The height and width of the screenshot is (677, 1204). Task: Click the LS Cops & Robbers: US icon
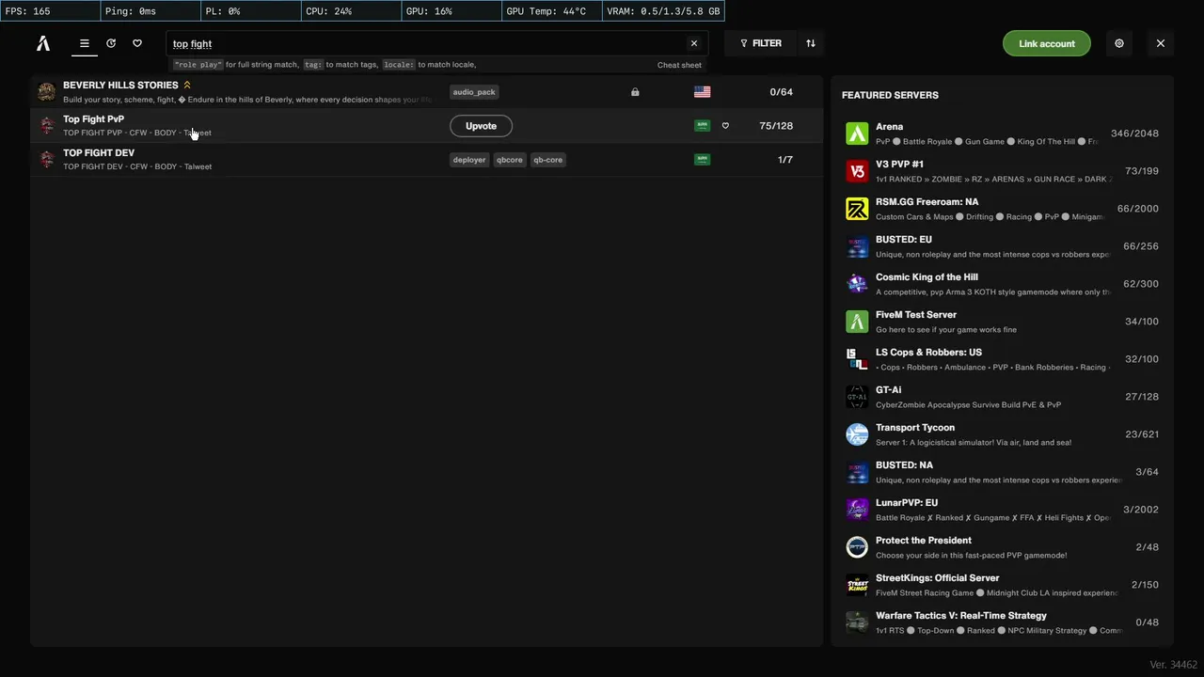coord(857,359)
